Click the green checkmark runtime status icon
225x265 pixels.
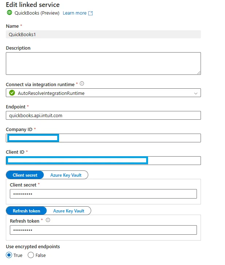coord(12,93)
